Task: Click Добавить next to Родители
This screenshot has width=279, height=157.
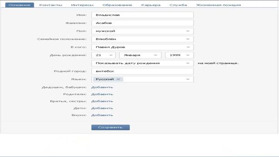Action: click(x=102, y=94)
